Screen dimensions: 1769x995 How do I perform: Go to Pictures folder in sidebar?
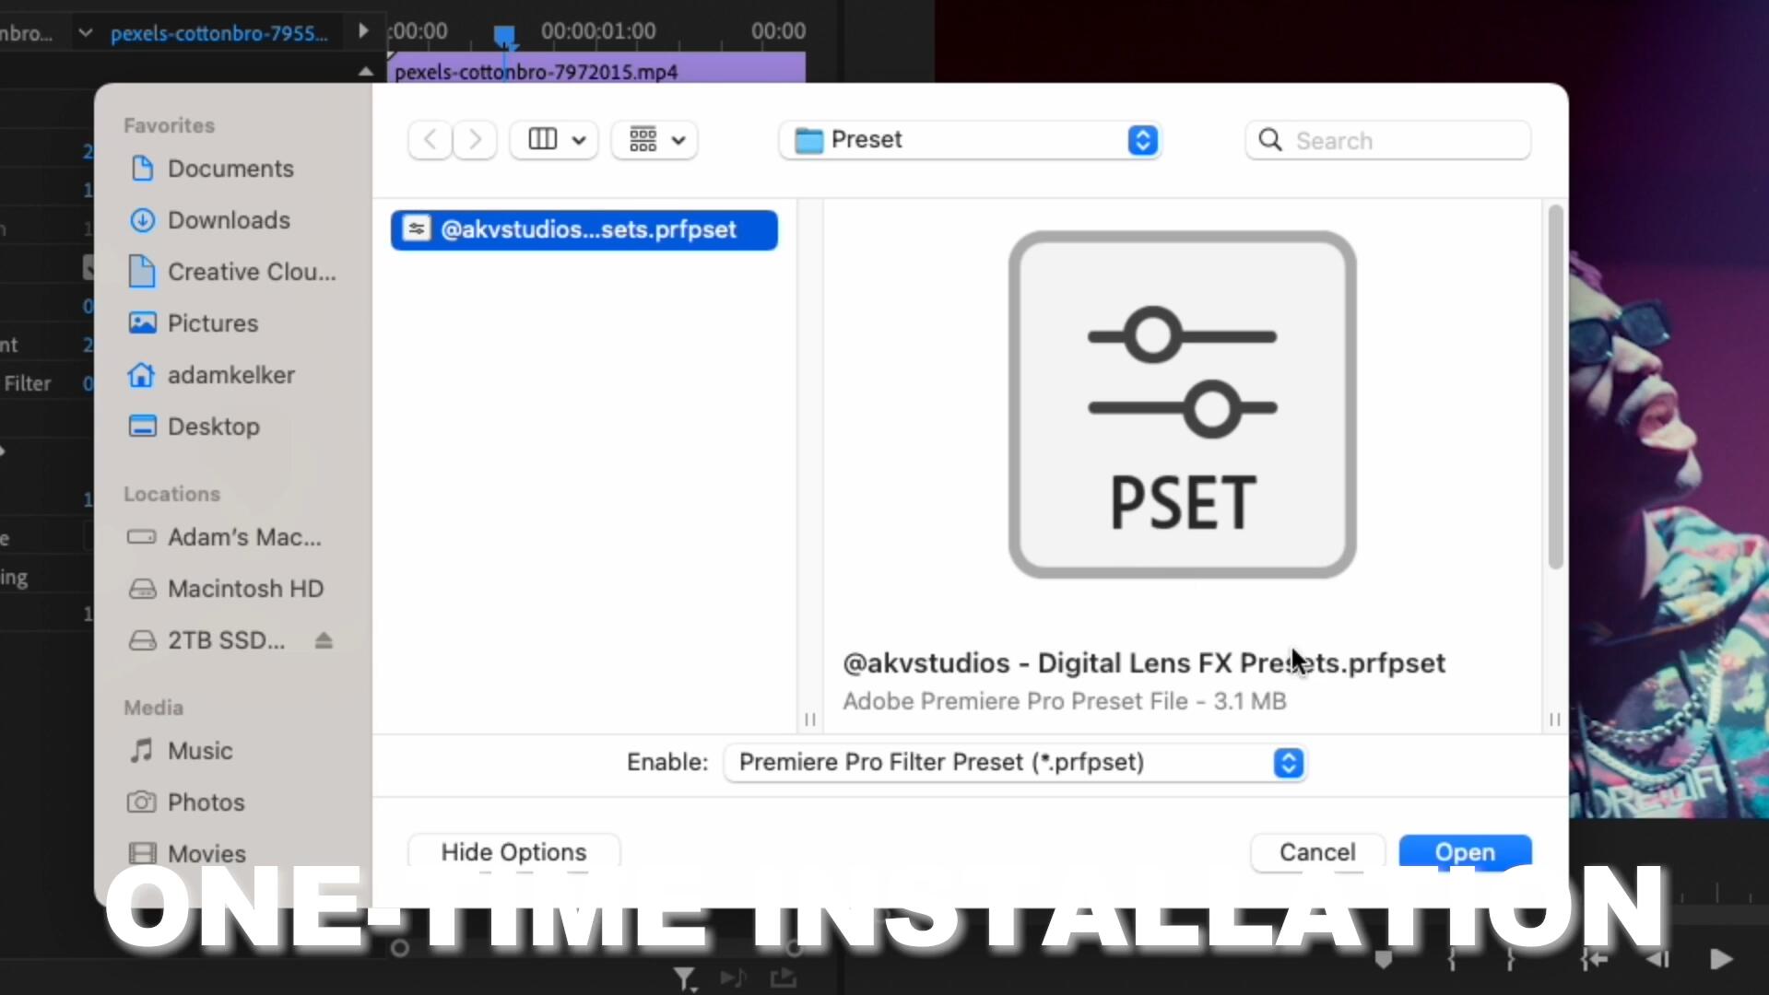[194, 323]
